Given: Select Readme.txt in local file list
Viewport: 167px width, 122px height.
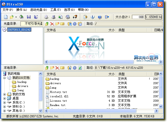Looking at the screenshot, I should [x=58, y=105].
